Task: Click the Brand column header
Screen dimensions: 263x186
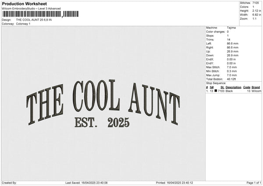Action: click(256, 87)
